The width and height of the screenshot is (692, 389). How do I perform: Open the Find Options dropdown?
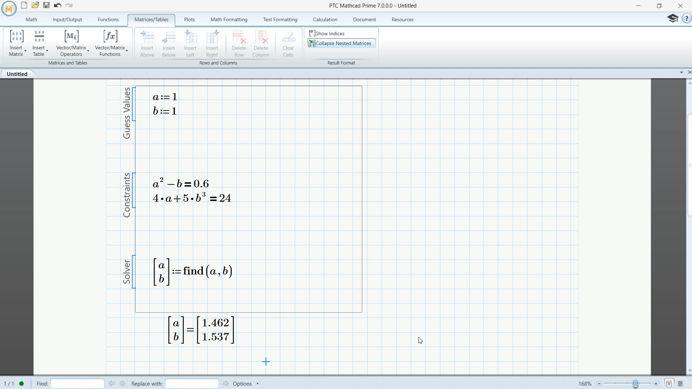point(246,384)
